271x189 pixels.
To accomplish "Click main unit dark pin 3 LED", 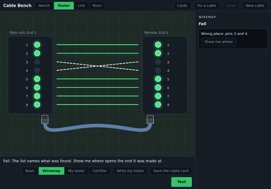I will pyautogui.click(x=37, y=62).
